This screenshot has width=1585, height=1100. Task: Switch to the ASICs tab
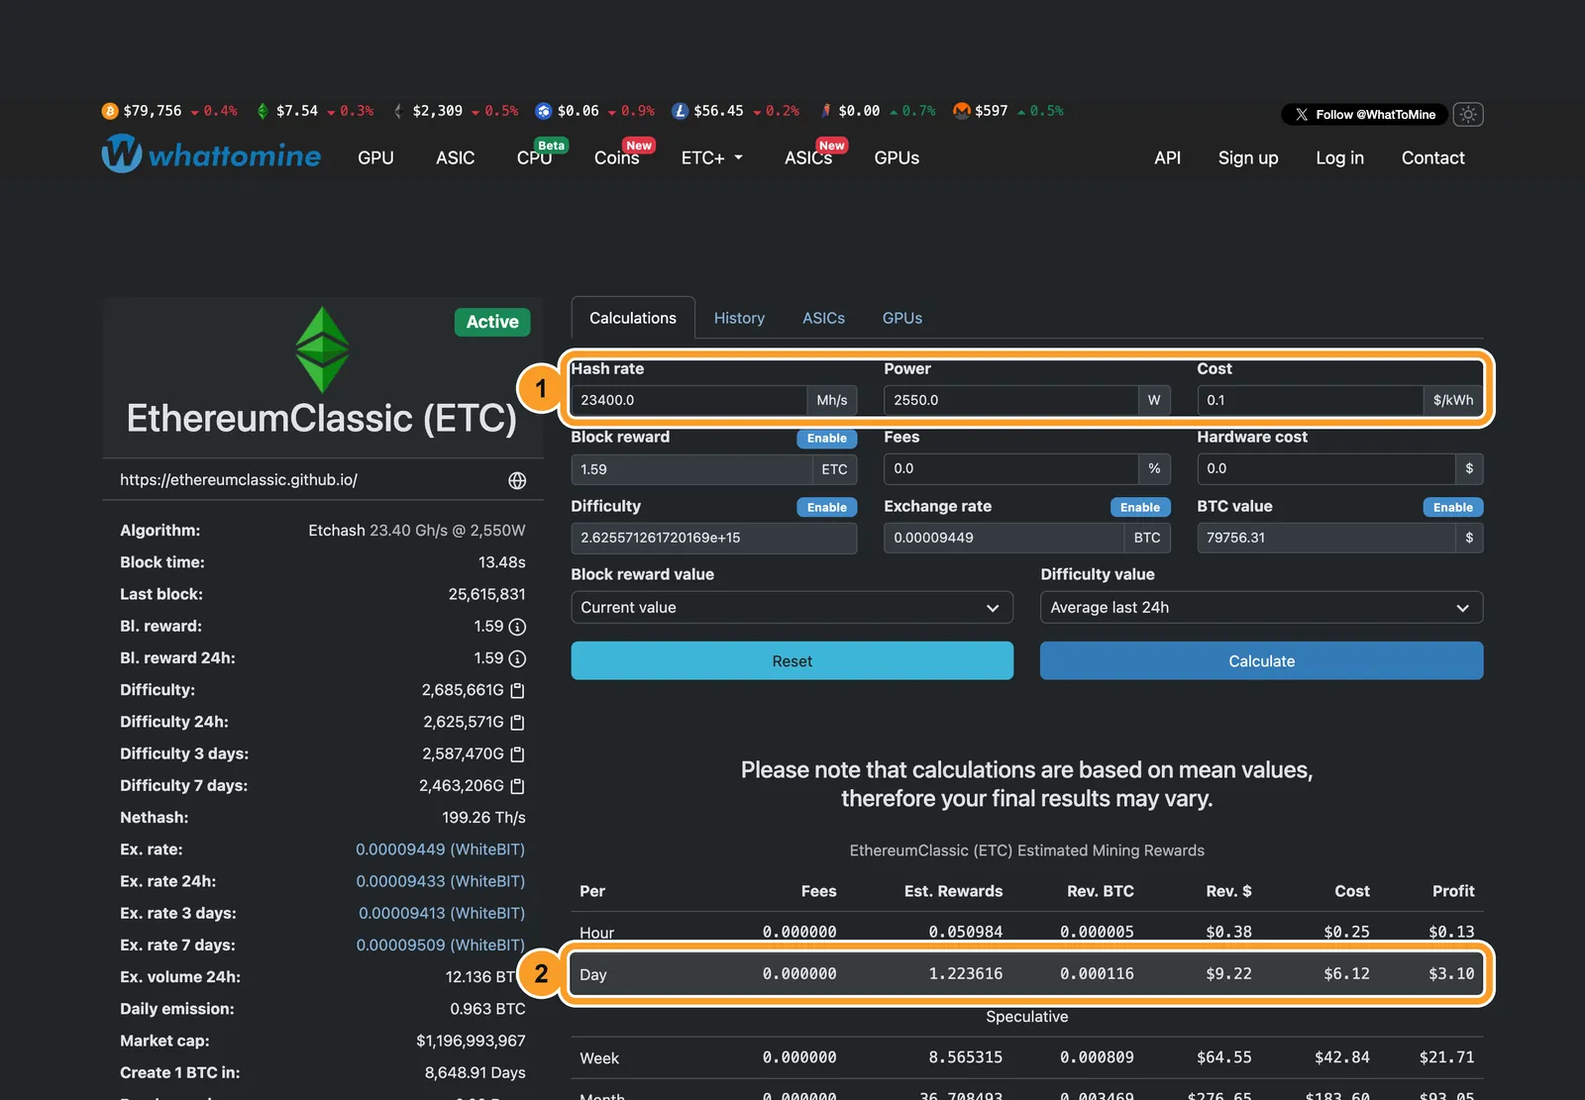(823, 318)
